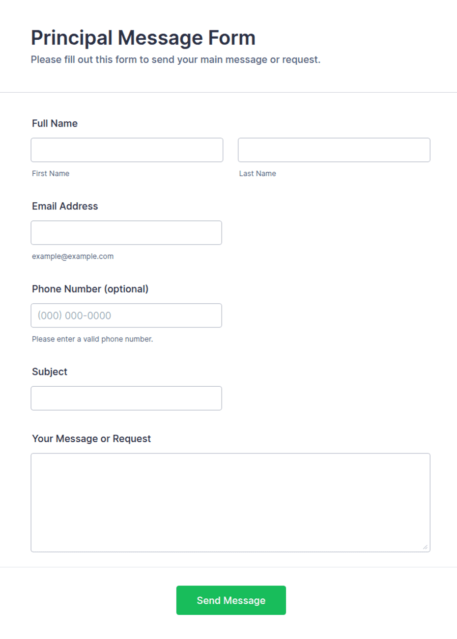The height and width of the screenshot is (639, 457).
Task: Click the First Name sub-label text
Action: pyautogui.click(x=51, y=173)
